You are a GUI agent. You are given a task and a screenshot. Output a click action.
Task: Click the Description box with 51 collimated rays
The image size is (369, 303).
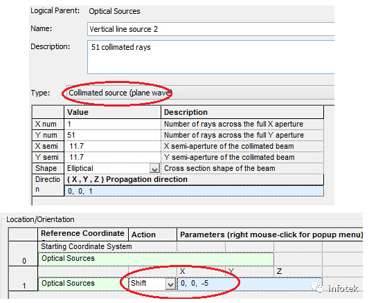point(210,57)
